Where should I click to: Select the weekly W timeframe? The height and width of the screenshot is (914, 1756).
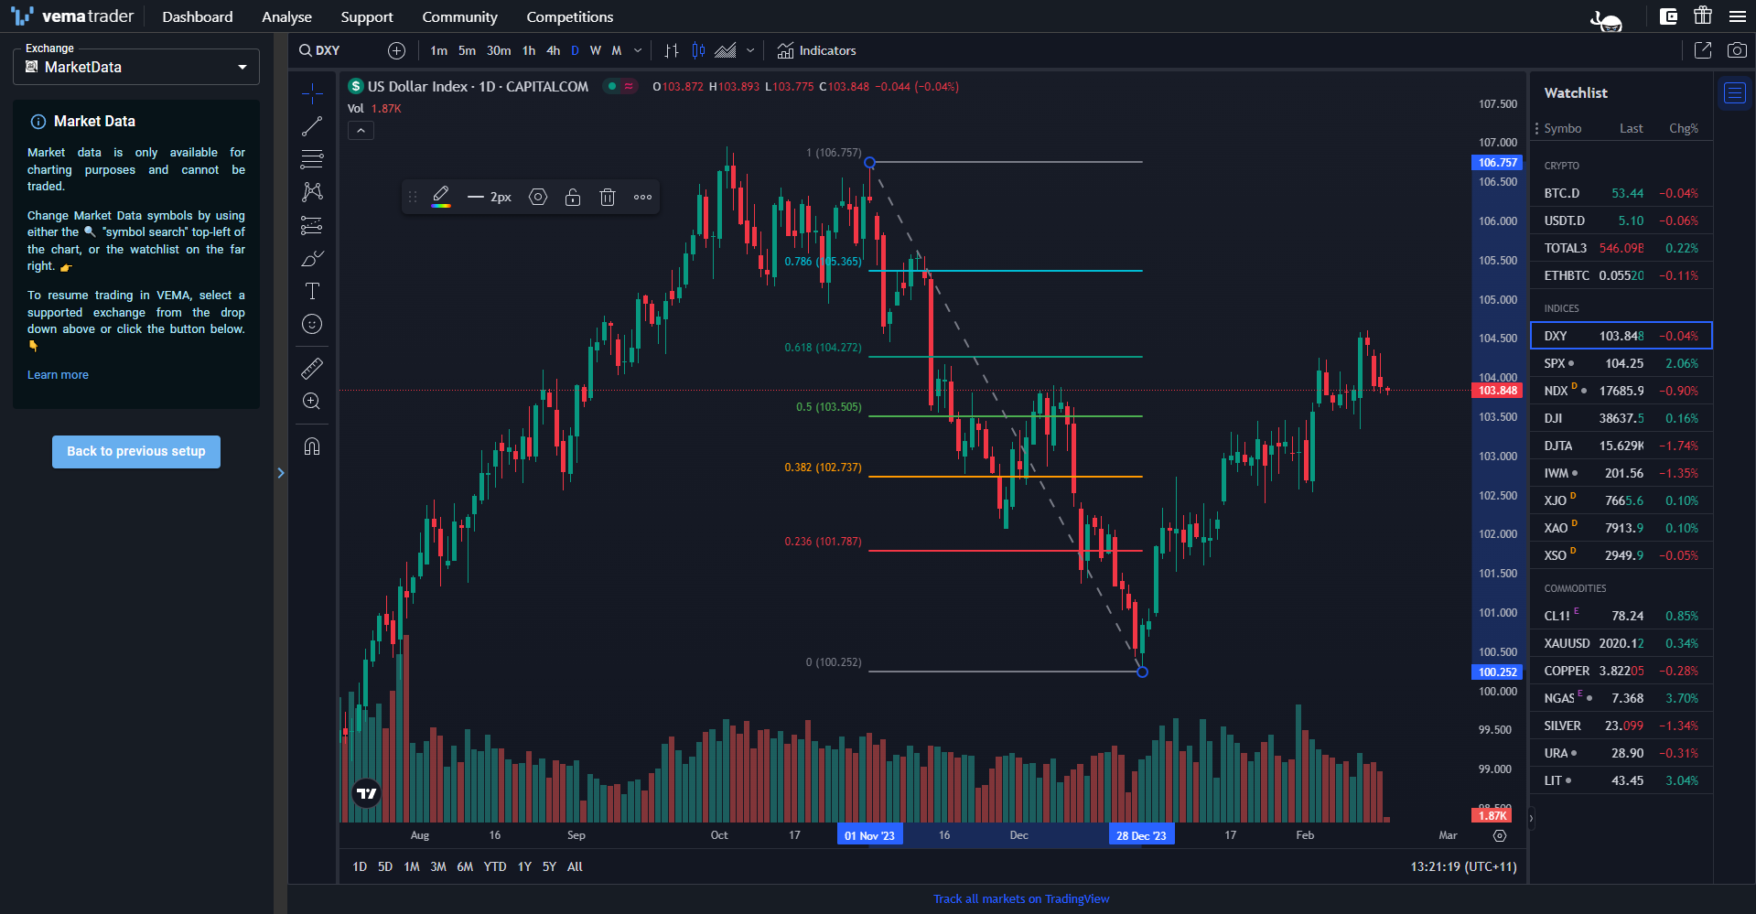[x=596, y=50]
